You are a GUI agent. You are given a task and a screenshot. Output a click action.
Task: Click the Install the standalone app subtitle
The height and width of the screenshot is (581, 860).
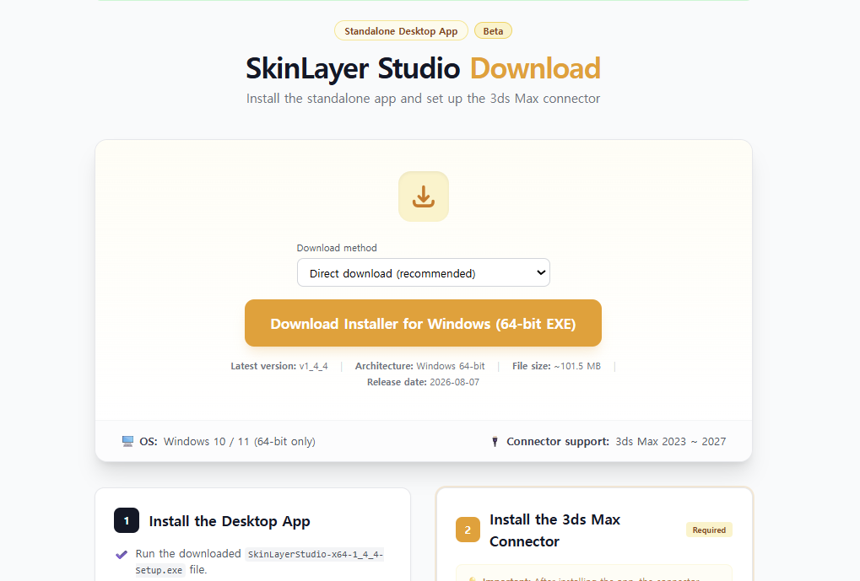coord(423,99)
